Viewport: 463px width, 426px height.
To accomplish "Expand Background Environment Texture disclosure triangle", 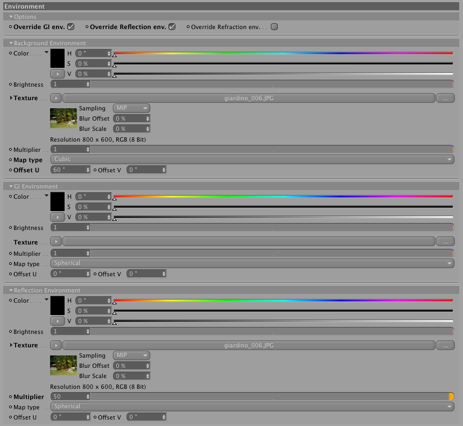I will point(11,98).
